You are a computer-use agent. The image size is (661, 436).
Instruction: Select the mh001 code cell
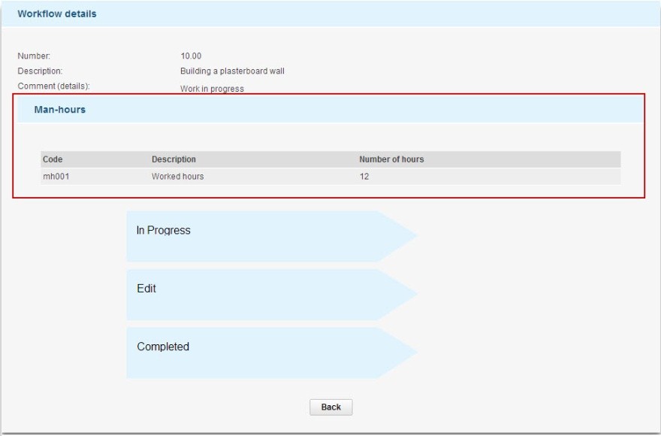[x=54, y=174]
